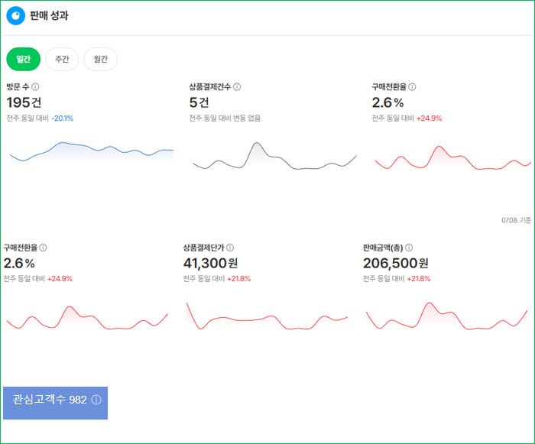Click the 상품결제단가 red line chart
535x444 pixels.
coord(267,316)
